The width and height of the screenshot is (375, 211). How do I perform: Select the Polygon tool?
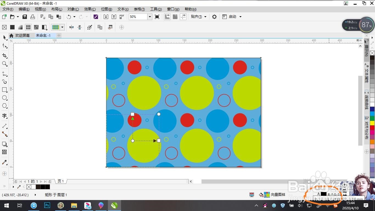(4, 106)
